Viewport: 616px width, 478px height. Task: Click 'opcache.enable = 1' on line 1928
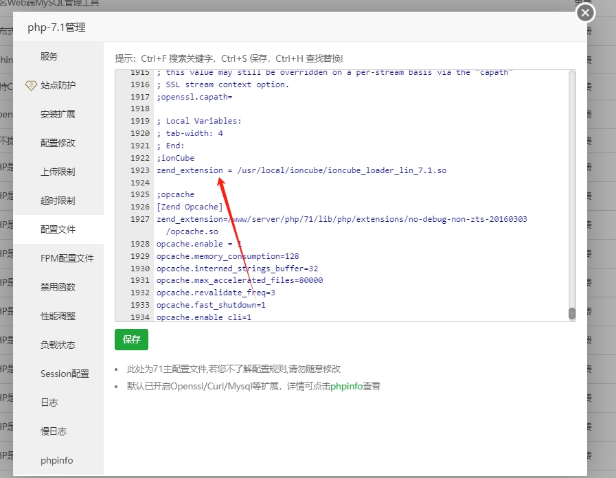198,244
